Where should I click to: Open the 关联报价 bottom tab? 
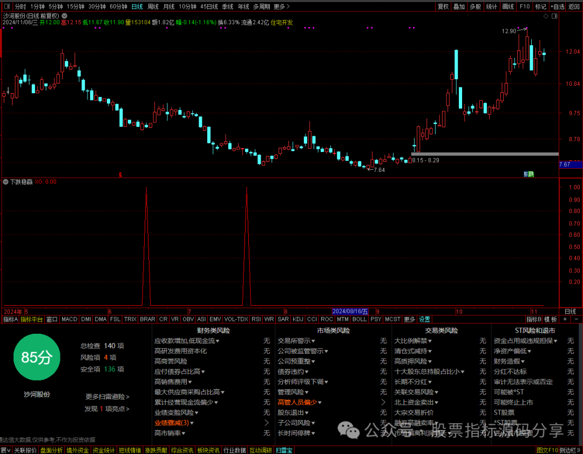25,450
